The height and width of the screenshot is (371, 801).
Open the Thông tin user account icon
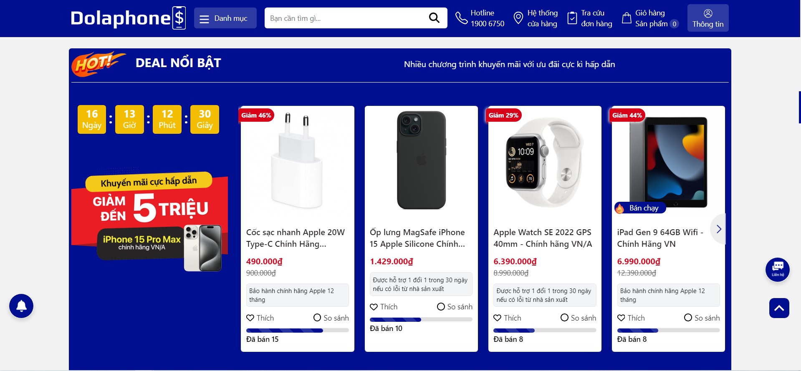[708, 13]
